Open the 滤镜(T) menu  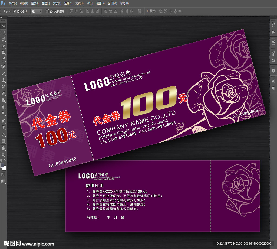[x=79, y=3]
